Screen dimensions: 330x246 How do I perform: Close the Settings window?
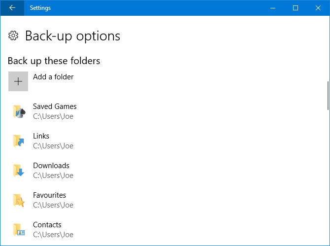(318, 8)
